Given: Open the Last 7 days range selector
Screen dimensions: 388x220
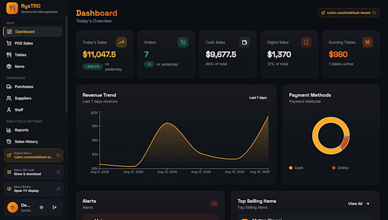Looking at the screenshot, I should [258, 97].
